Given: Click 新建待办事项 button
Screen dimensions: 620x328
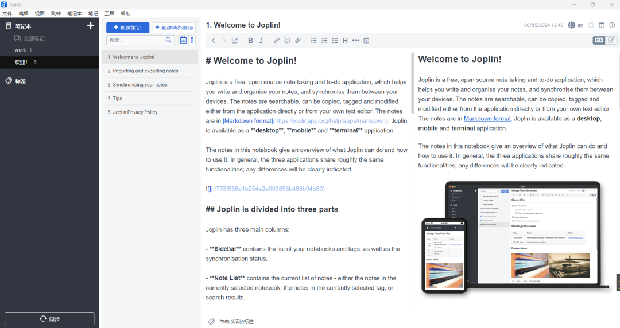Looking at the screenshot, I should click(x=175, y=28).
